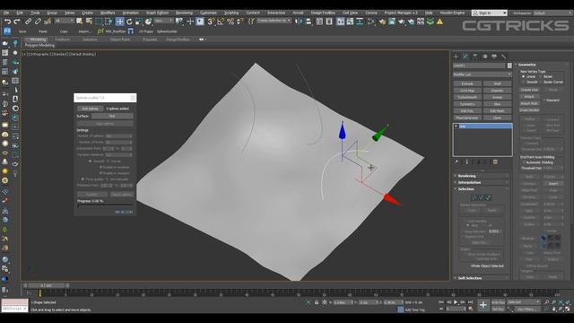Image resolution: width=574 pixels, height=323 pixels.
Task: Click the Play Animation button
Action: [456, 302]
